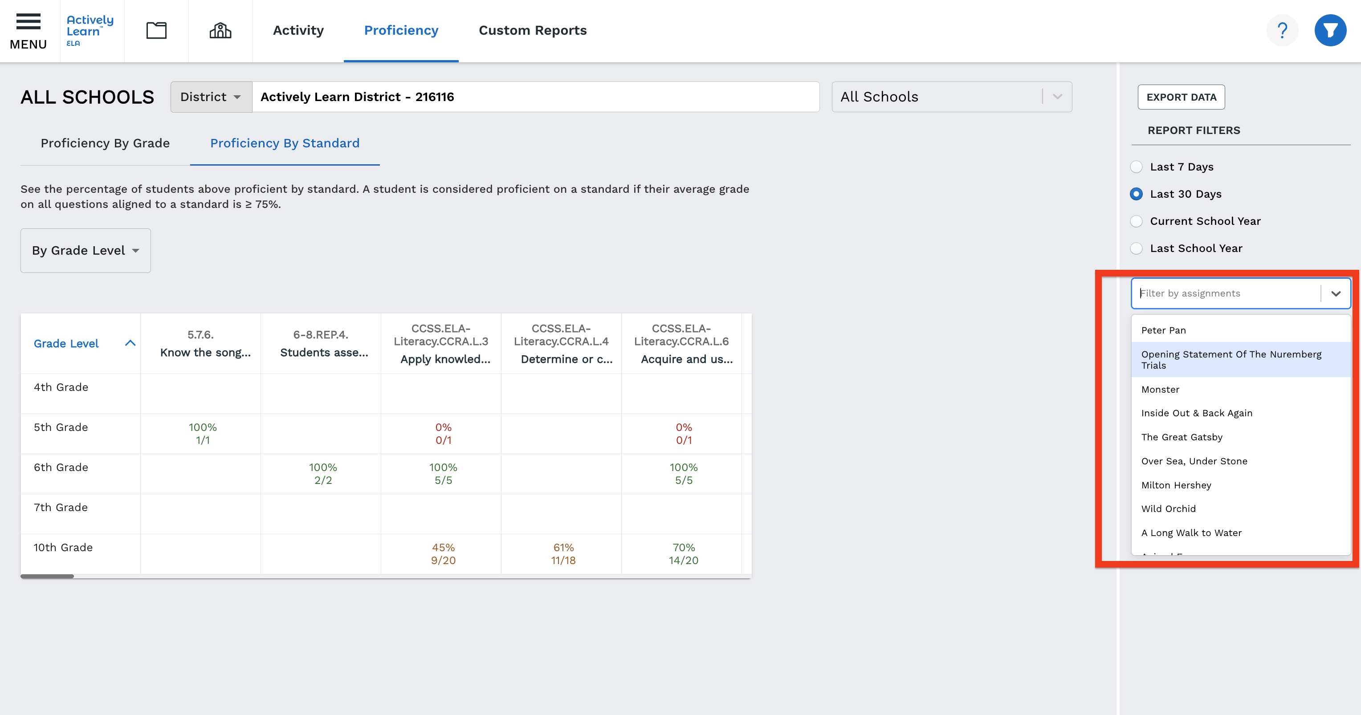Image resolution: width=1361 pixels, height=715 pixels.
Task: Click the Export Data button
Action: [x=1182, y=97]
